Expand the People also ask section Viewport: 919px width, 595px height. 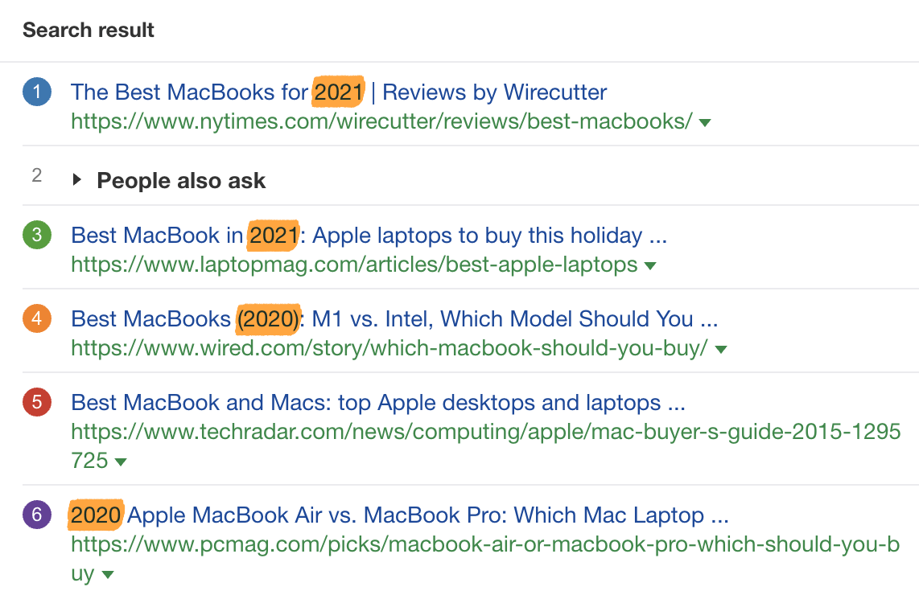pos(77,180)
